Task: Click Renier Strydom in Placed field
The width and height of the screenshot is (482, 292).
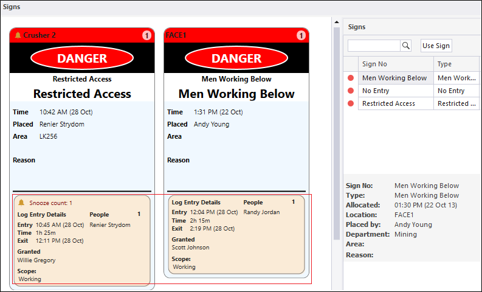Action: 62,124
